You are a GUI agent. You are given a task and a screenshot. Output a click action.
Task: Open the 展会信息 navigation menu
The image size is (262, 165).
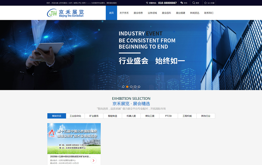pyautogui.click(x=138, y=13)
